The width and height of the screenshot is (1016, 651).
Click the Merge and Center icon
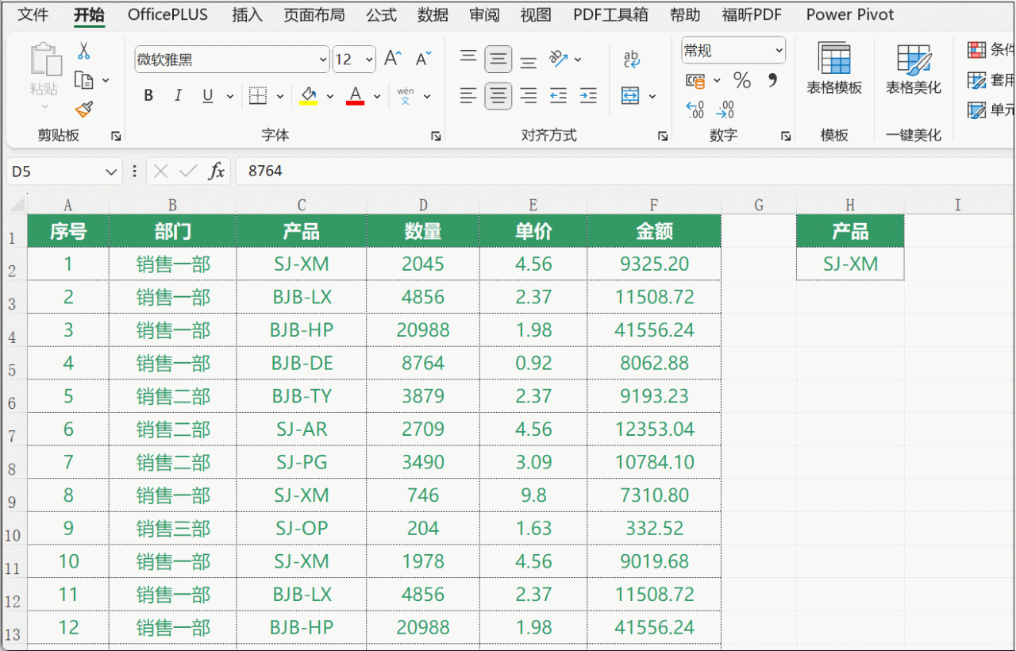point(630,96)
